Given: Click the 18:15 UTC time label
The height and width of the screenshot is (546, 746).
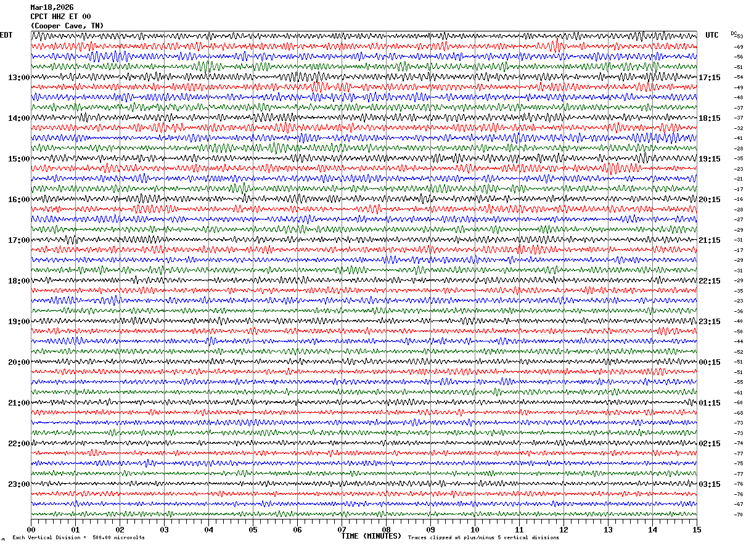Looking at the screenshot, I should pyautogui.click(x=710, y=118).
